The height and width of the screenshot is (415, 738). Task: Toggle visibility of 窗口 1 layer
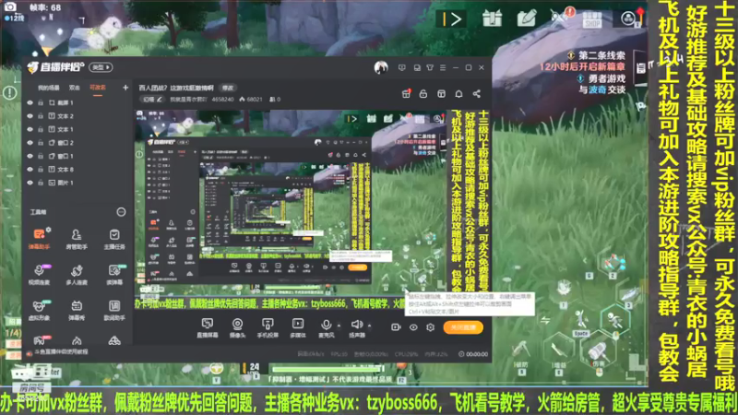[30, 156]
